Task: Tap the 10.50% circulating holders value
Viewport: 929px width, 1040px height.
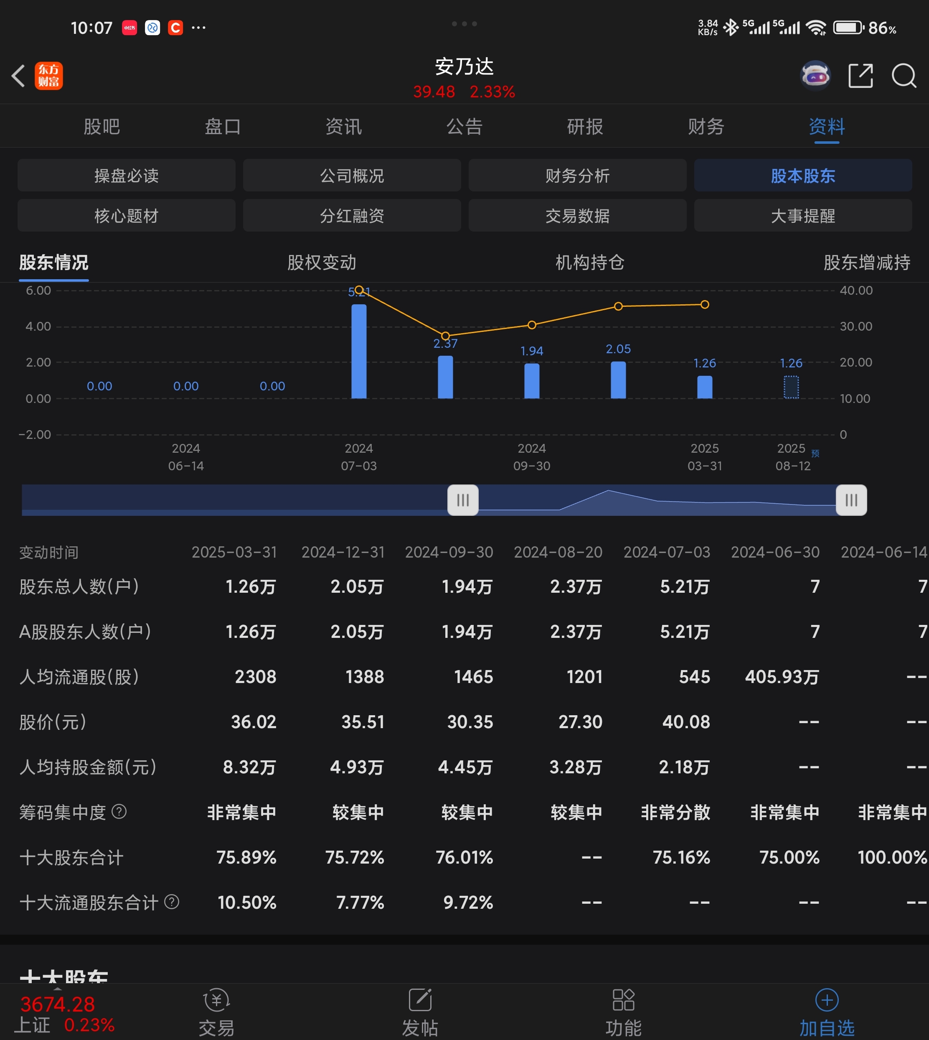Action: [247, 902]
